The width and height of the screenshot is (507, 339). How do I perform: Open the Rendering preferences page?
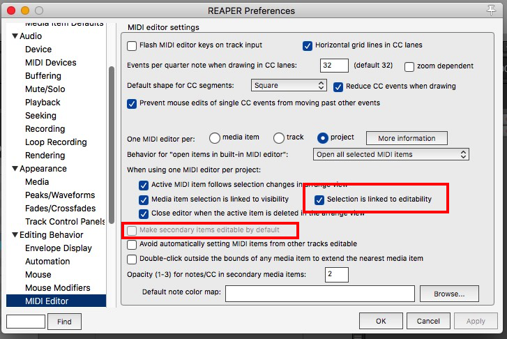[45, 156]
